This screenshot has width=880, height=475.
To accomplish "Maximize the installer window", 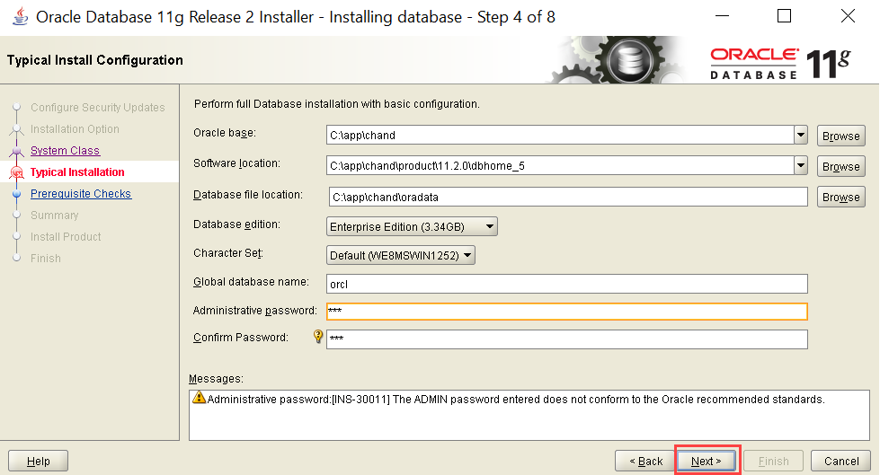I will [784, 16].
